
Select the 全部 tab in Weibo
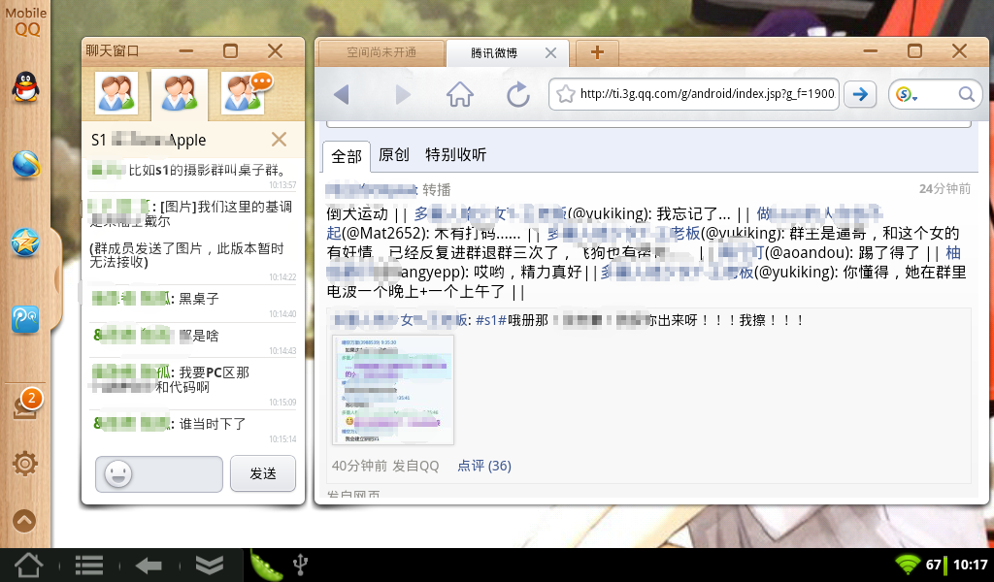pos(347,156)
